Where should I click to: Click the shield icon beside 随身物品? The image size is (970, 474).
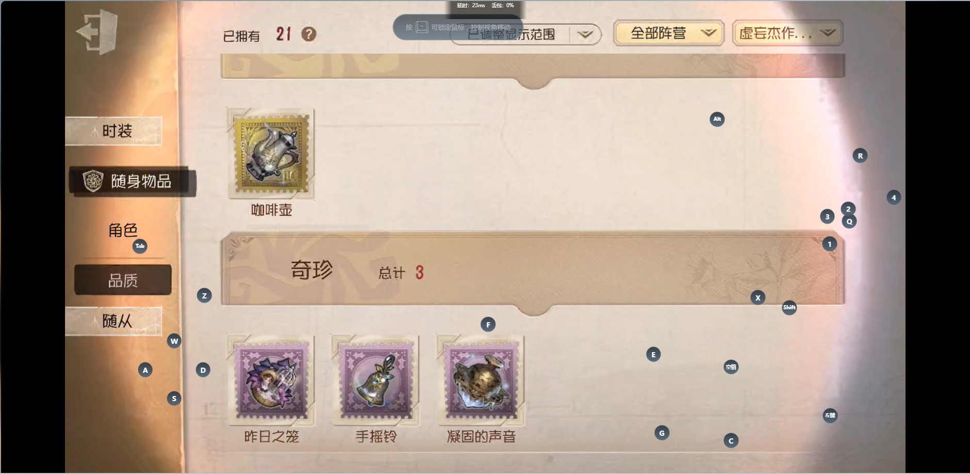coord(93,181)
